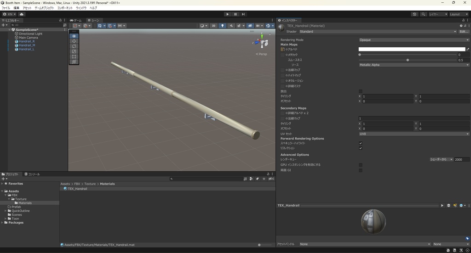Select the combined Transform tool

click(74, 62)
